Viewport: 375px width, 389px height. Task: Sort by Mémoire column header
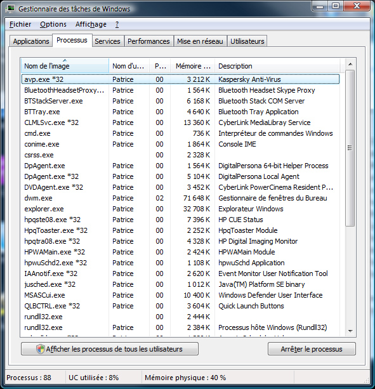[192, 66]
